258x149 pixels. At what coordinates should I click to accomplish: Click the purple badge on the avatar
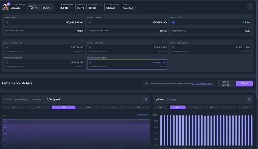tap(8, 4)
